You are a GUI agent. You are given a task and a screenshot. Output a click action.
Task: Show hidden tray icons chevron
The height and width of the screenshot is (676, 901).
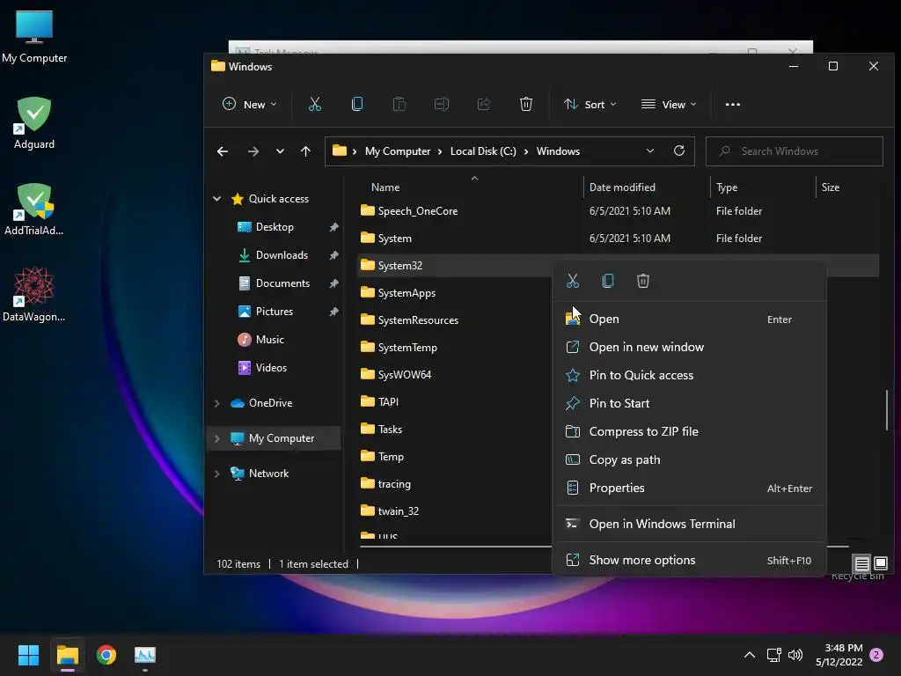pyautogui.click(x=750, y=655)
